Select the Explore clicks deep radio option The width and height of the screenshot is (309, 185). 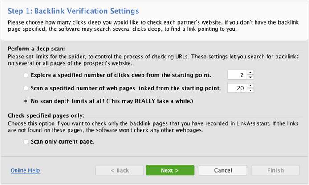(x=26, y=75)
